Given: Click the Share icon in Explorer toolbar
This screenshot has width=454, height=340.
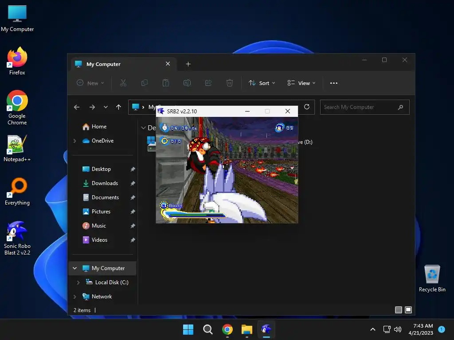Looking at the screenshot, I should click(x=208, y=83).
